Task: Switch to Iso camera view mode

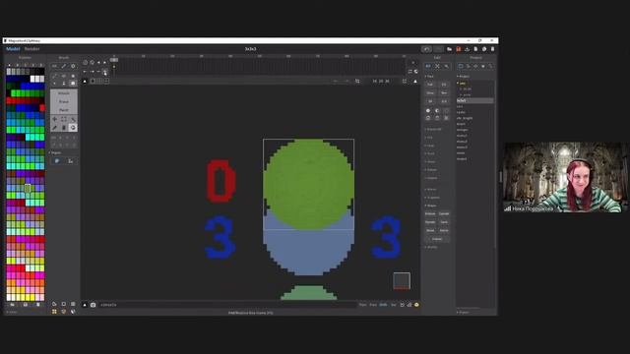Action: 394,305
